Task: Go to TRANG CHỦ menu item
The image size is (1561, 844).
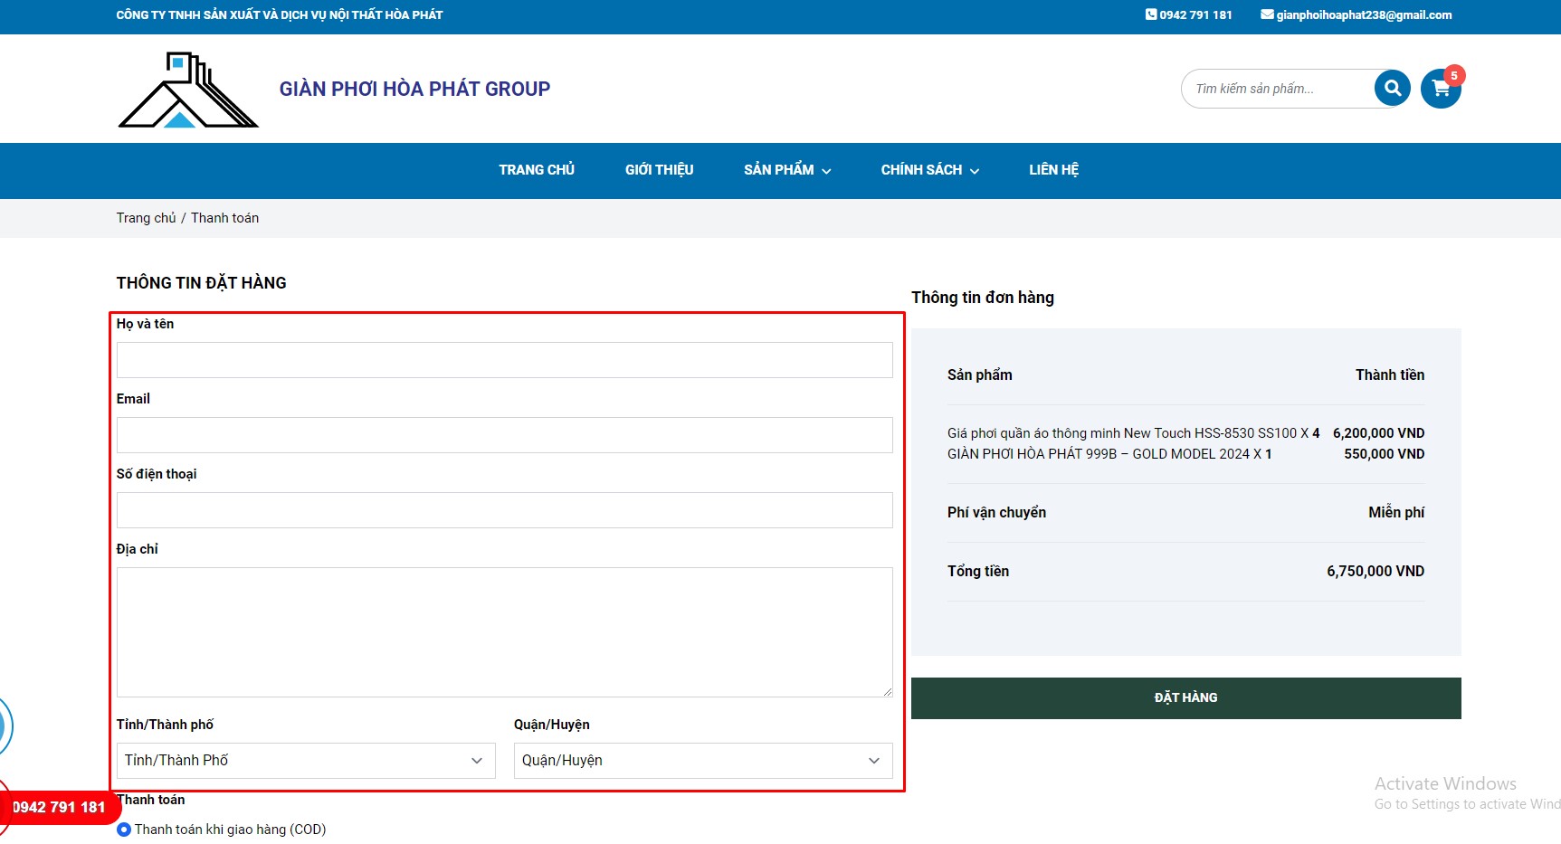Action: (x=537, y=170)
